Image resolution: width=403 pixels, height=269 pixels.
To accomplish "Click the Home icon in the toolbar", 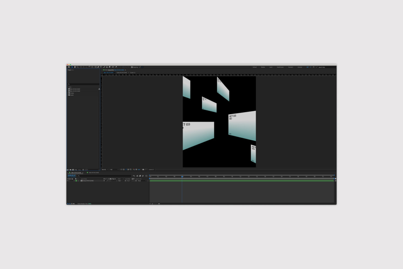I will point(69,67).
